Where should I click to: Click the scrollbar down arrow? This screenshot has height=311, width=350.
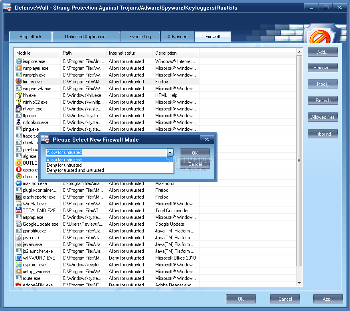click(x=299, y=283)
